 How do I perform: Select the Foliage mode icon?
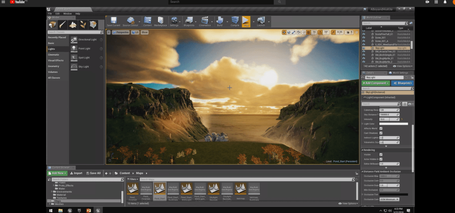tap(83, 24)
